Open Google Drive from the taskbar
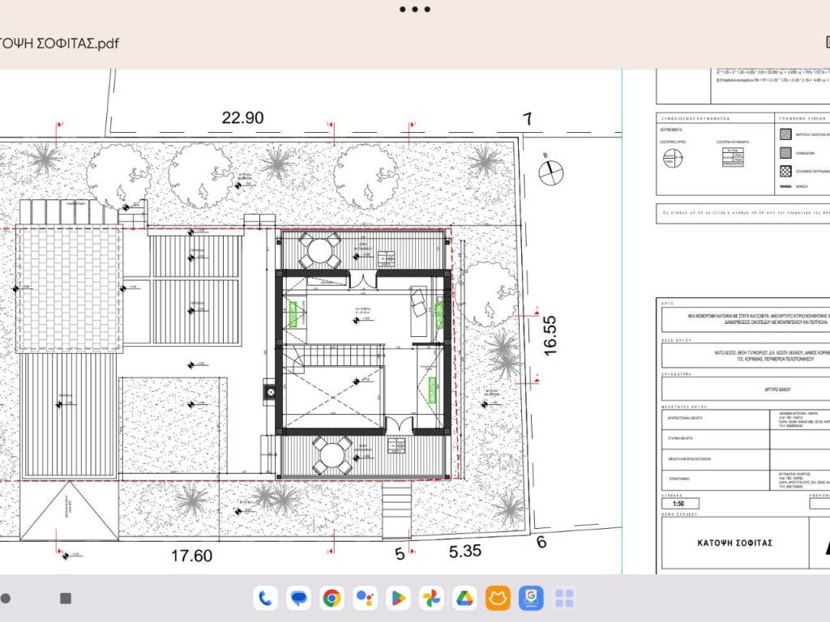Viewport: 830px width, 622px height. click(x=464, y=599)
